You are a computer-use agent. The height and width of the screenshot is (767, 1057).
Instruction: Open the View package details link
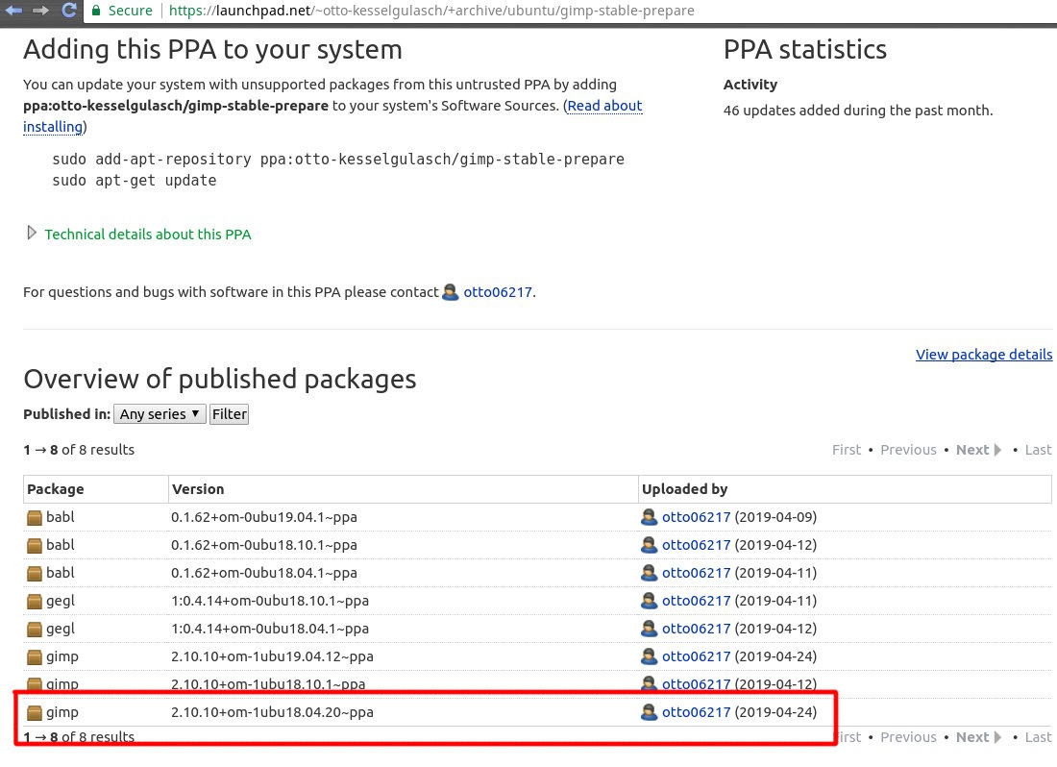tap(984, 355)
